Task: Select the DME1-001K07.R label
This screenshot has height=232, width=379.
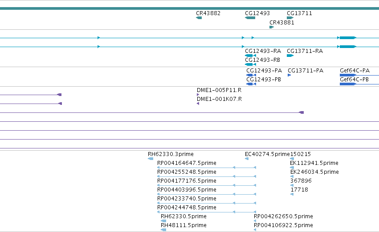Action: pyautogui.click(x=219, y=99)
